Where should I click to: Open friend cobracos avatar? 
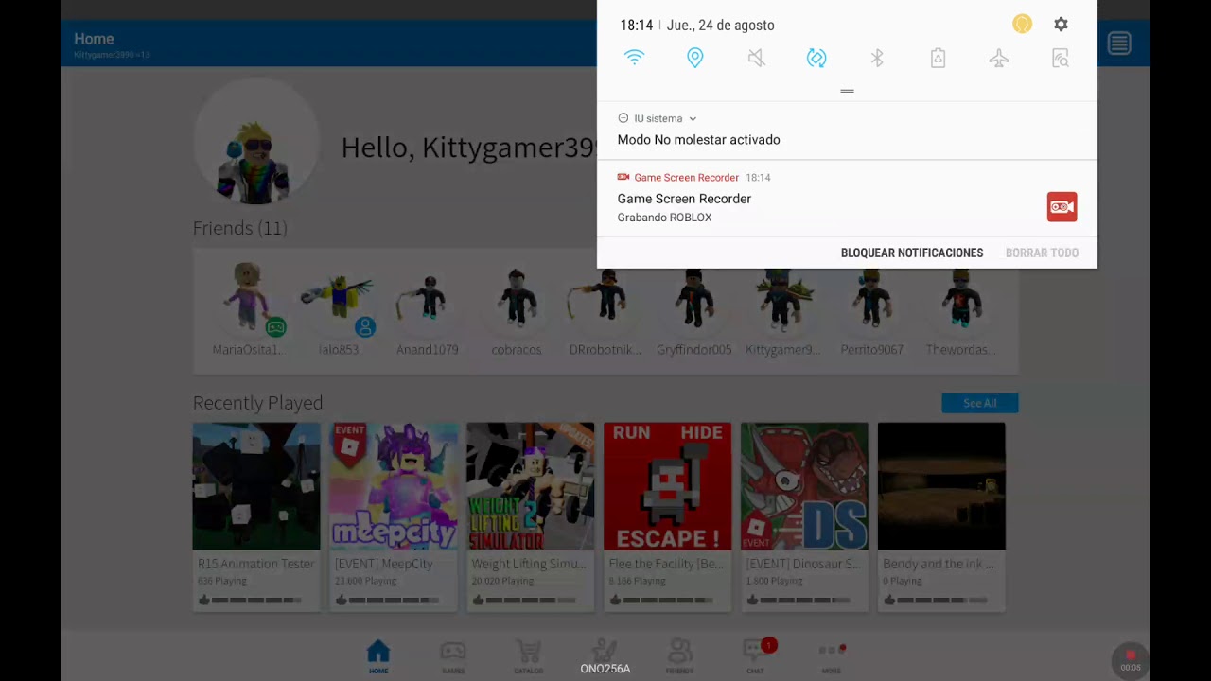516,298
